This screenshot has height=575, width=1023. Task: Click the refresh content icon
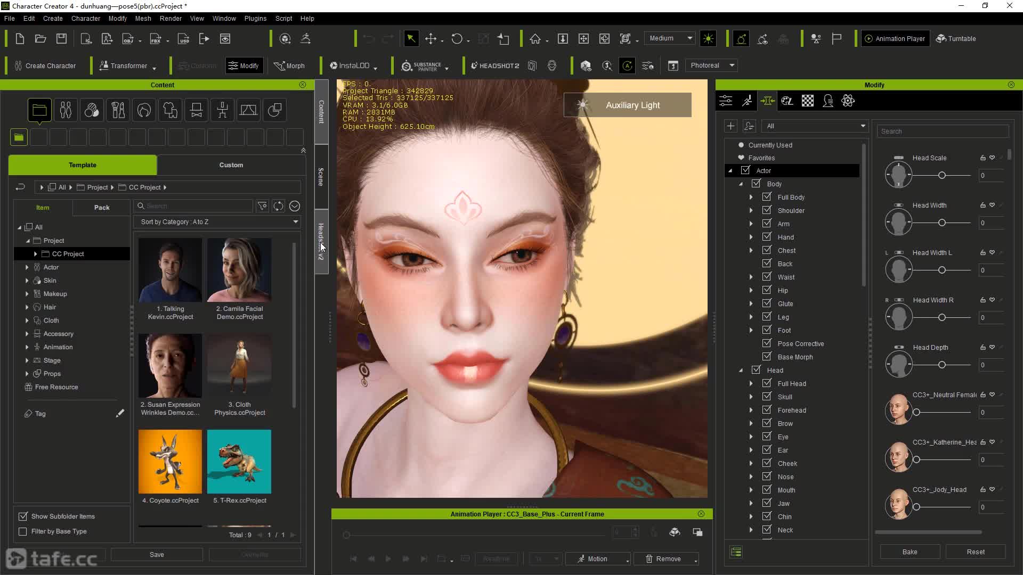tap(278, 206)
